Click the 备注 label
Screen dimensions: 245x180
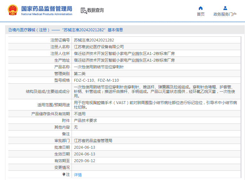click(66, 134)
